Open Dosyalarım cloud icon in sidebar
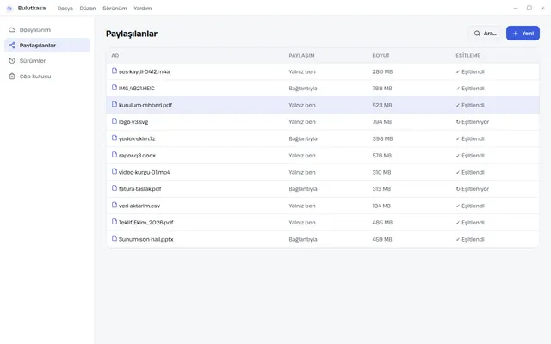 (x=12, y=30)
